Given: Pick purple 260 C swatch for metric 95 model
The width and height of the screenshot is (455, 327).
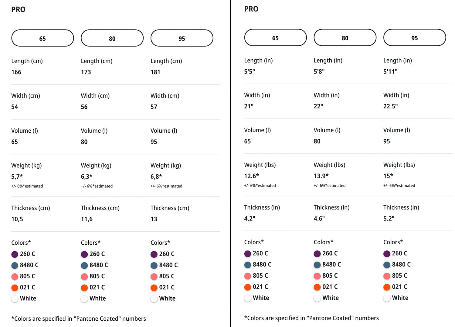Looking at the screenshot, I should click(x=154, y=254).
